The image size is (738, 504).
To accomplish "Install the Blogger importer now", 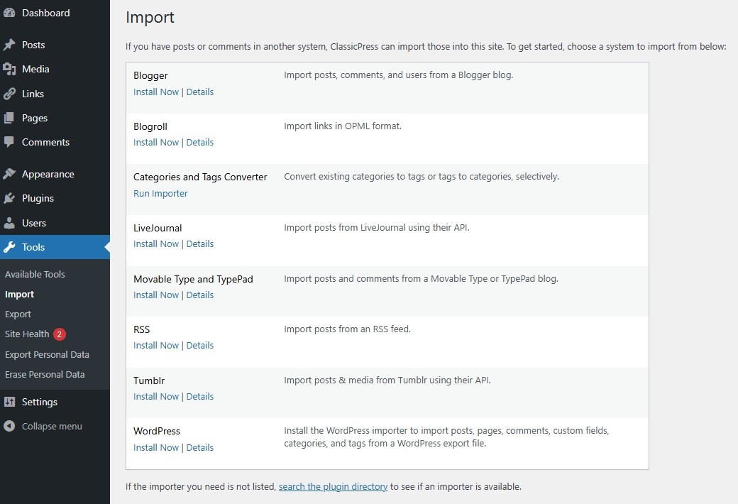I will (156, 92).
